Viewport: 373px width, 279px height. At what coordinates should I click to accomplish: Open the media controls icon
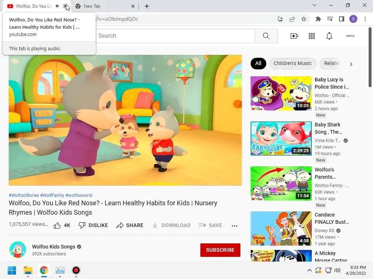330,19
